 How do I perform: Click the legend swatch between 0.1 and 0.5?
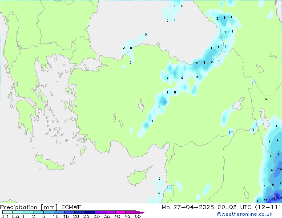coord(8,212)
